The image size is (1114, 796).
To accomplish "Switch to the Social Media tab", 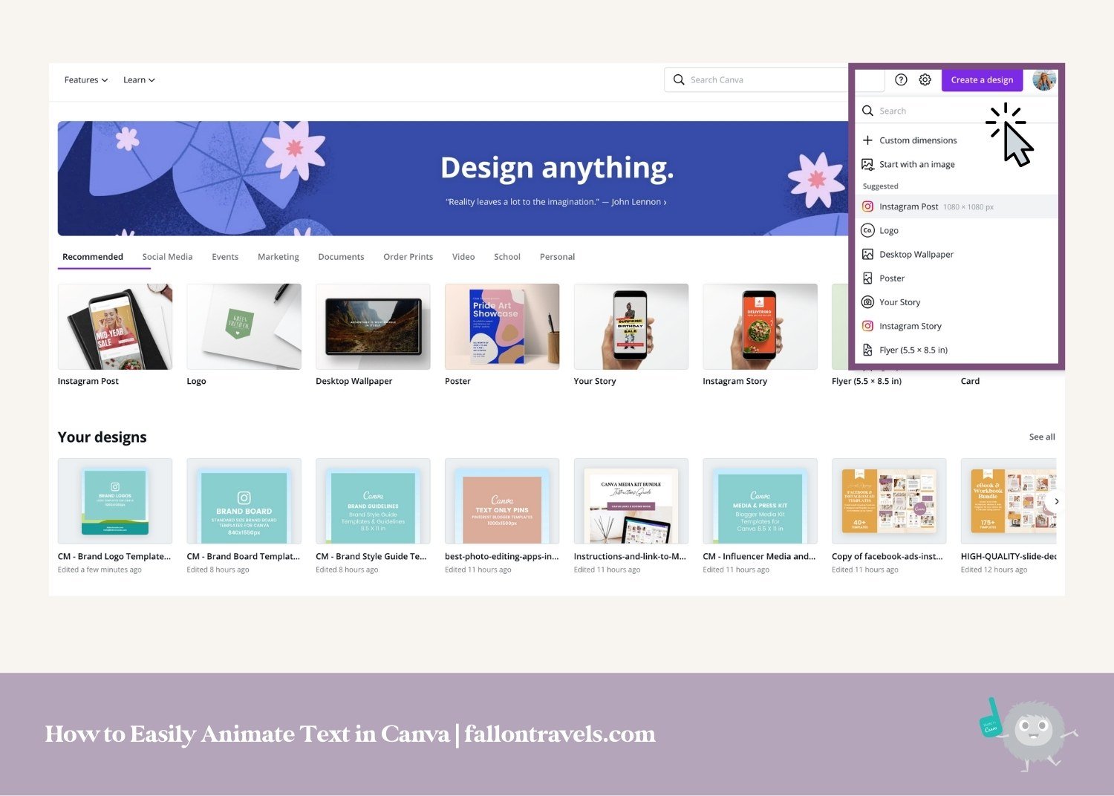I will pos(167,257).
